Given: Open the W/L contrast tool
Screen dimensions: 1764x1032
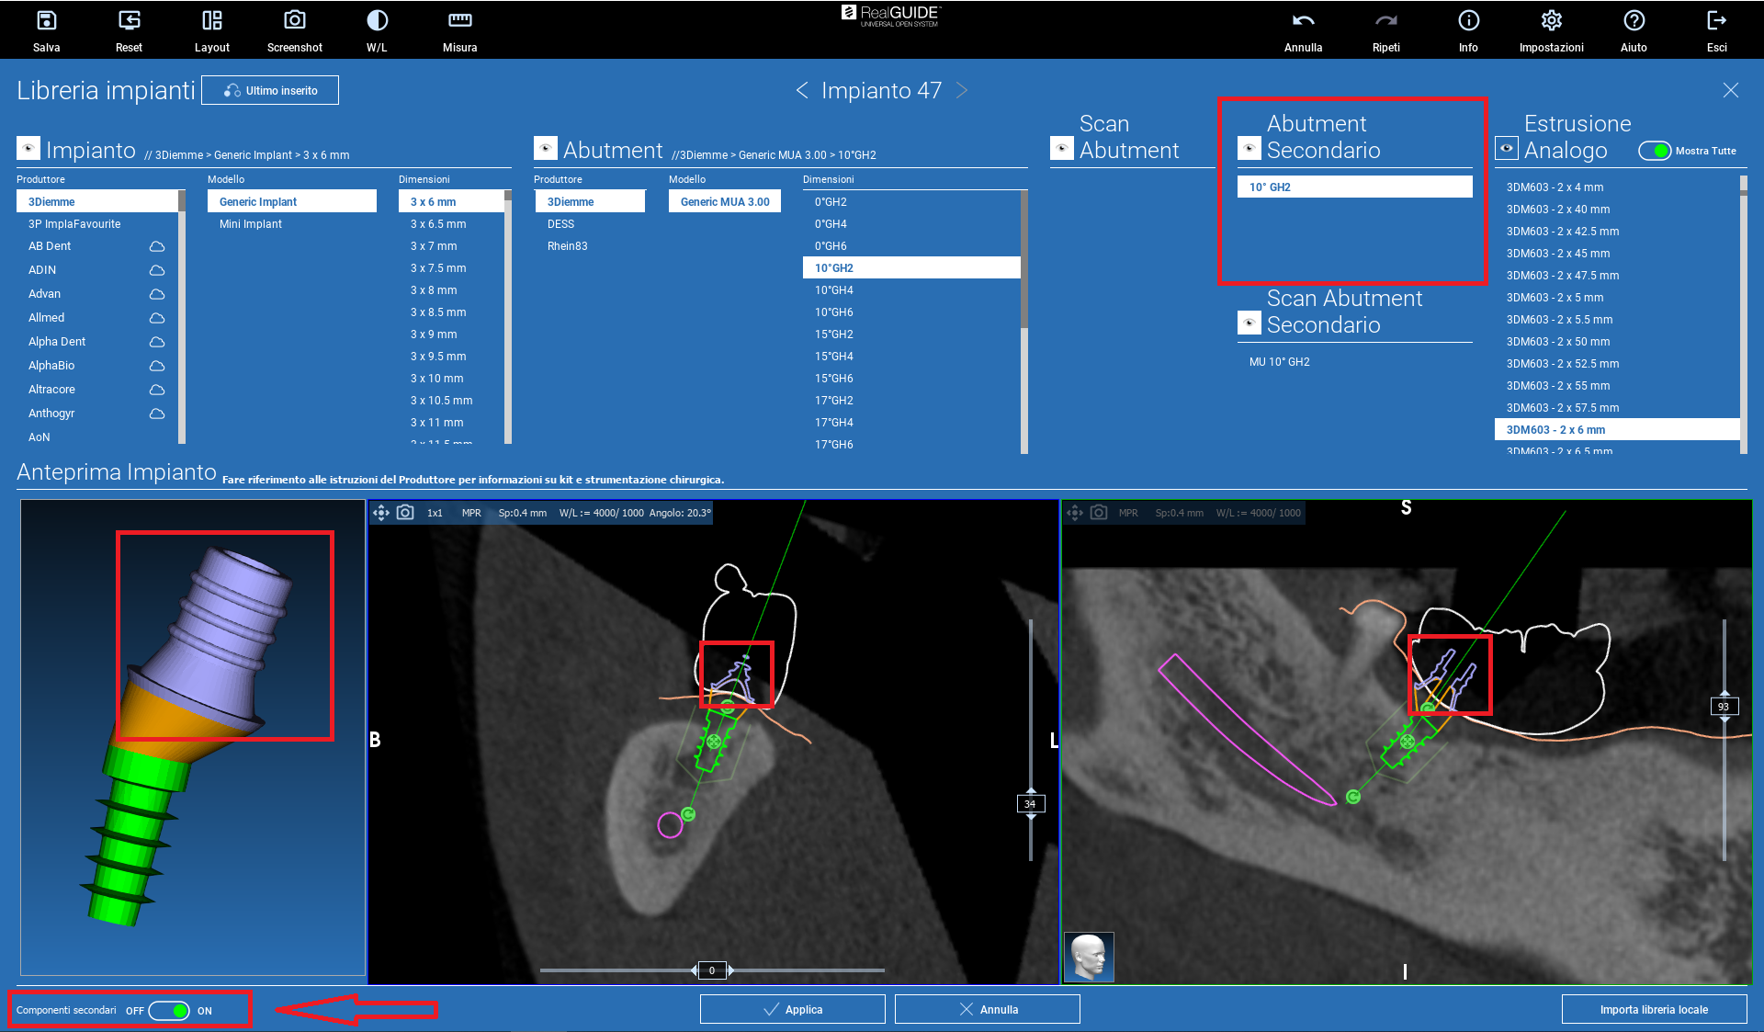Looking at the screenshot, I should coord(377,20).
